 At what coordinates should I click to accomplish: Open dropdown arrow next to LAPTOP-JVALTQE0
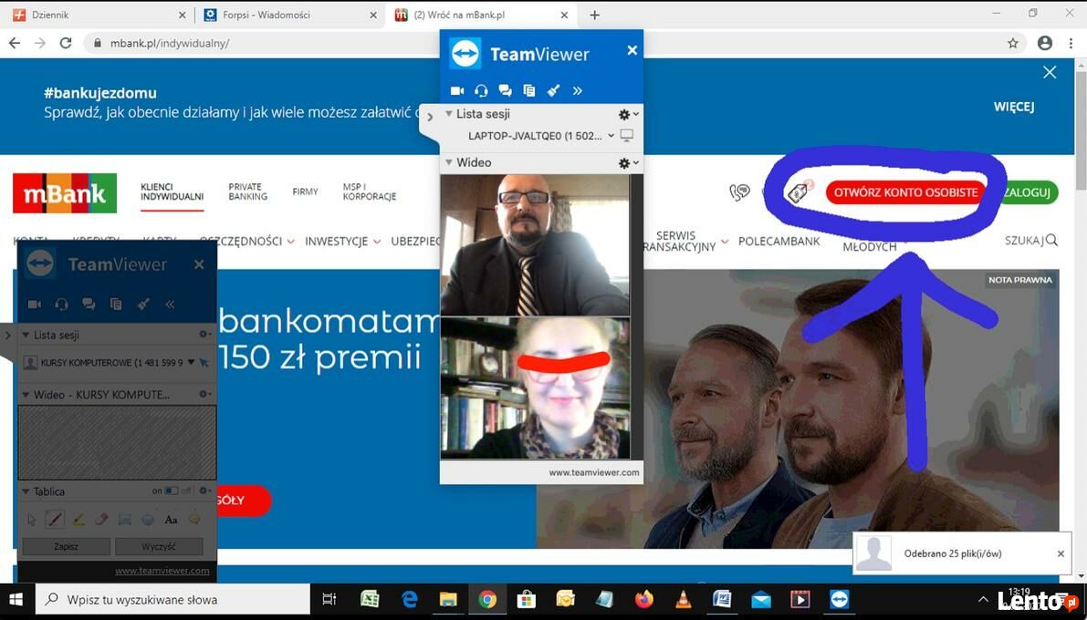tap(611, 136)
